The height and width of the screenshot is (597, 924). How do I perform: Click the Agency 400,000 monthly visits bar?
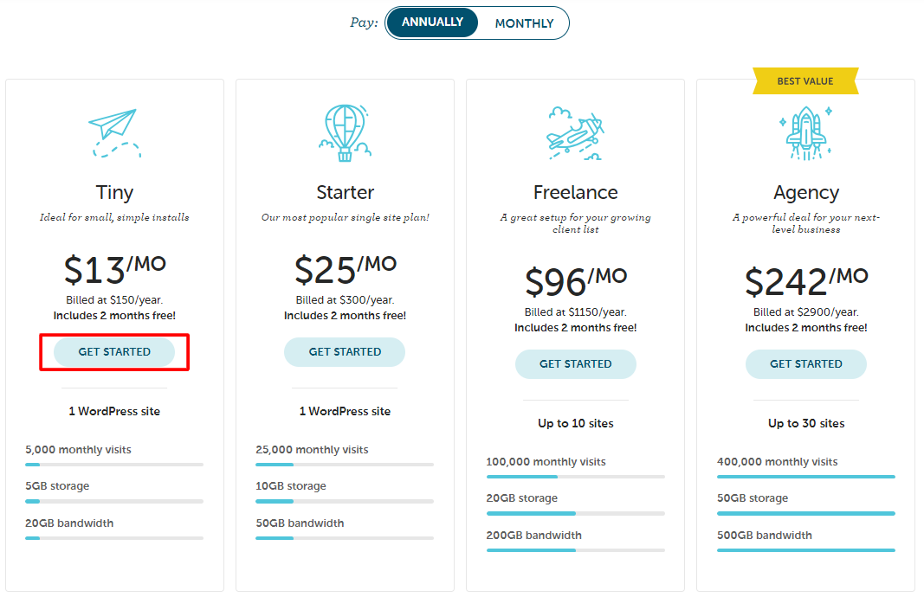pyautogui.click(x=805, y=477)
